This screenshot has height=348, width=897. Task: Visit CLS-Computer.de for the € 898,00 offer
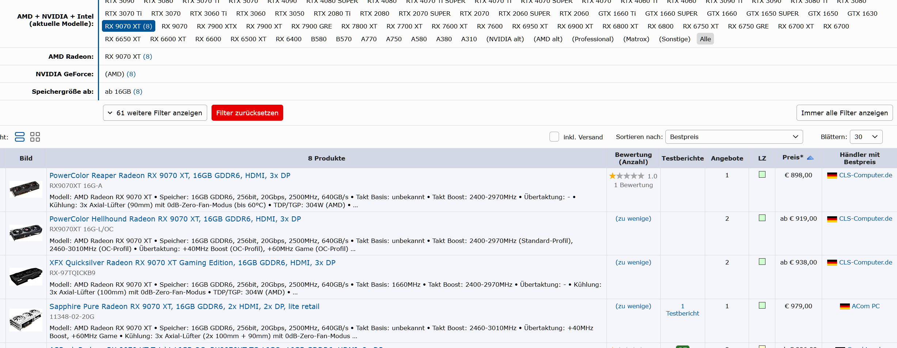(866, 175)
